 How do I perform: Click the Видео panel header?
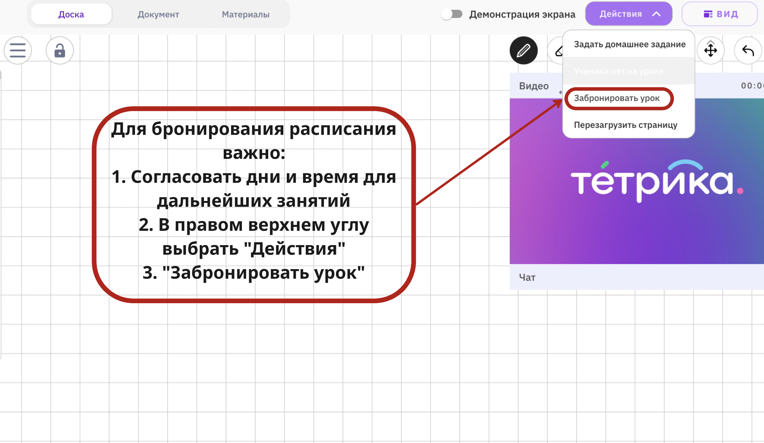[x=534, y=86]
